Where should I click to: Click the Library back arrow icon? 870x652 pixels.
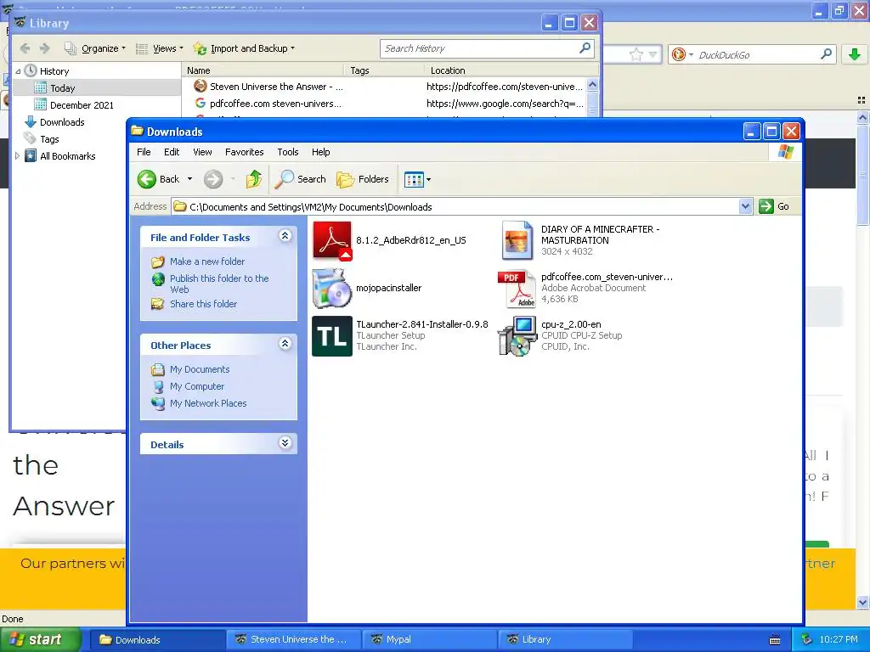(25, 48)
